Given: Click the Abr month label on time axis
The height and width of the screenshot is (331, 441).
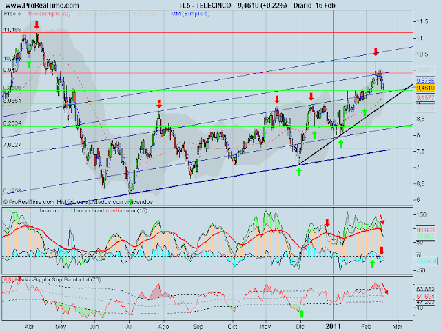Looking at the screenshot, I should click(x=30, y=327).
